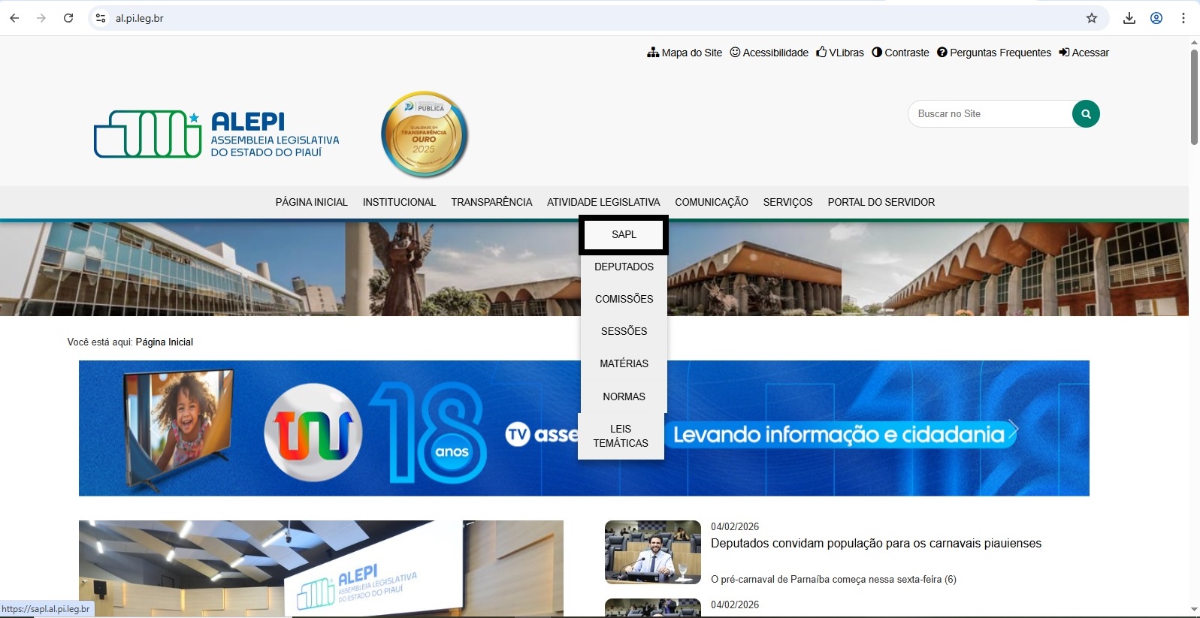The image size is (1200, 618).
Task: Enable VLibras sign language tool
Action: pyautogui.click(x=840, y=53)
